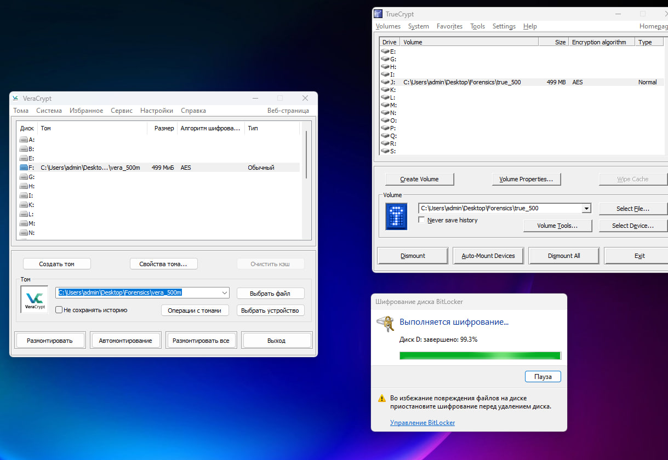Click the BitLocker yellow warning icon
The height and width of the screenshot is (460, 668).
point(382,399)
